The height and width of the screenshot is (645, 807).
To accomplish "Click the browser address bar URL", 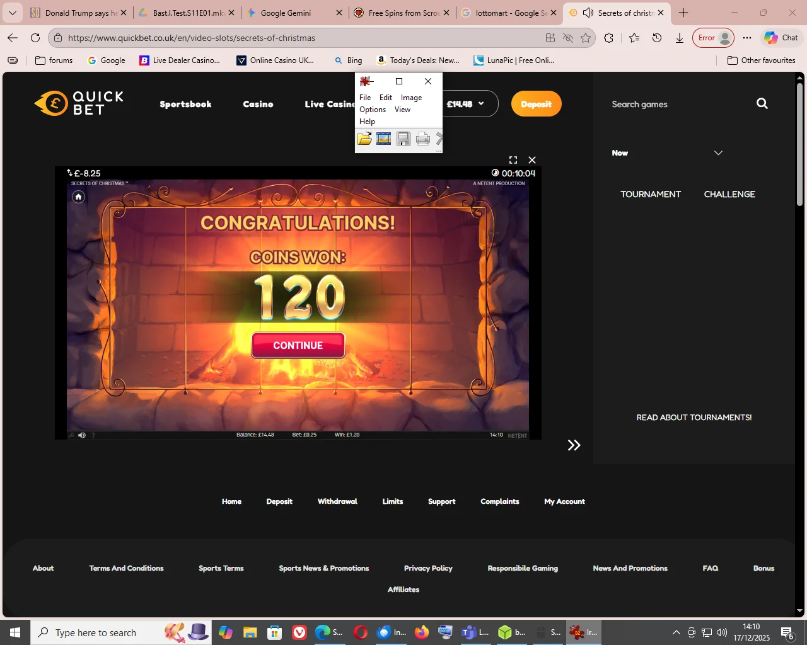I will 192,38.
